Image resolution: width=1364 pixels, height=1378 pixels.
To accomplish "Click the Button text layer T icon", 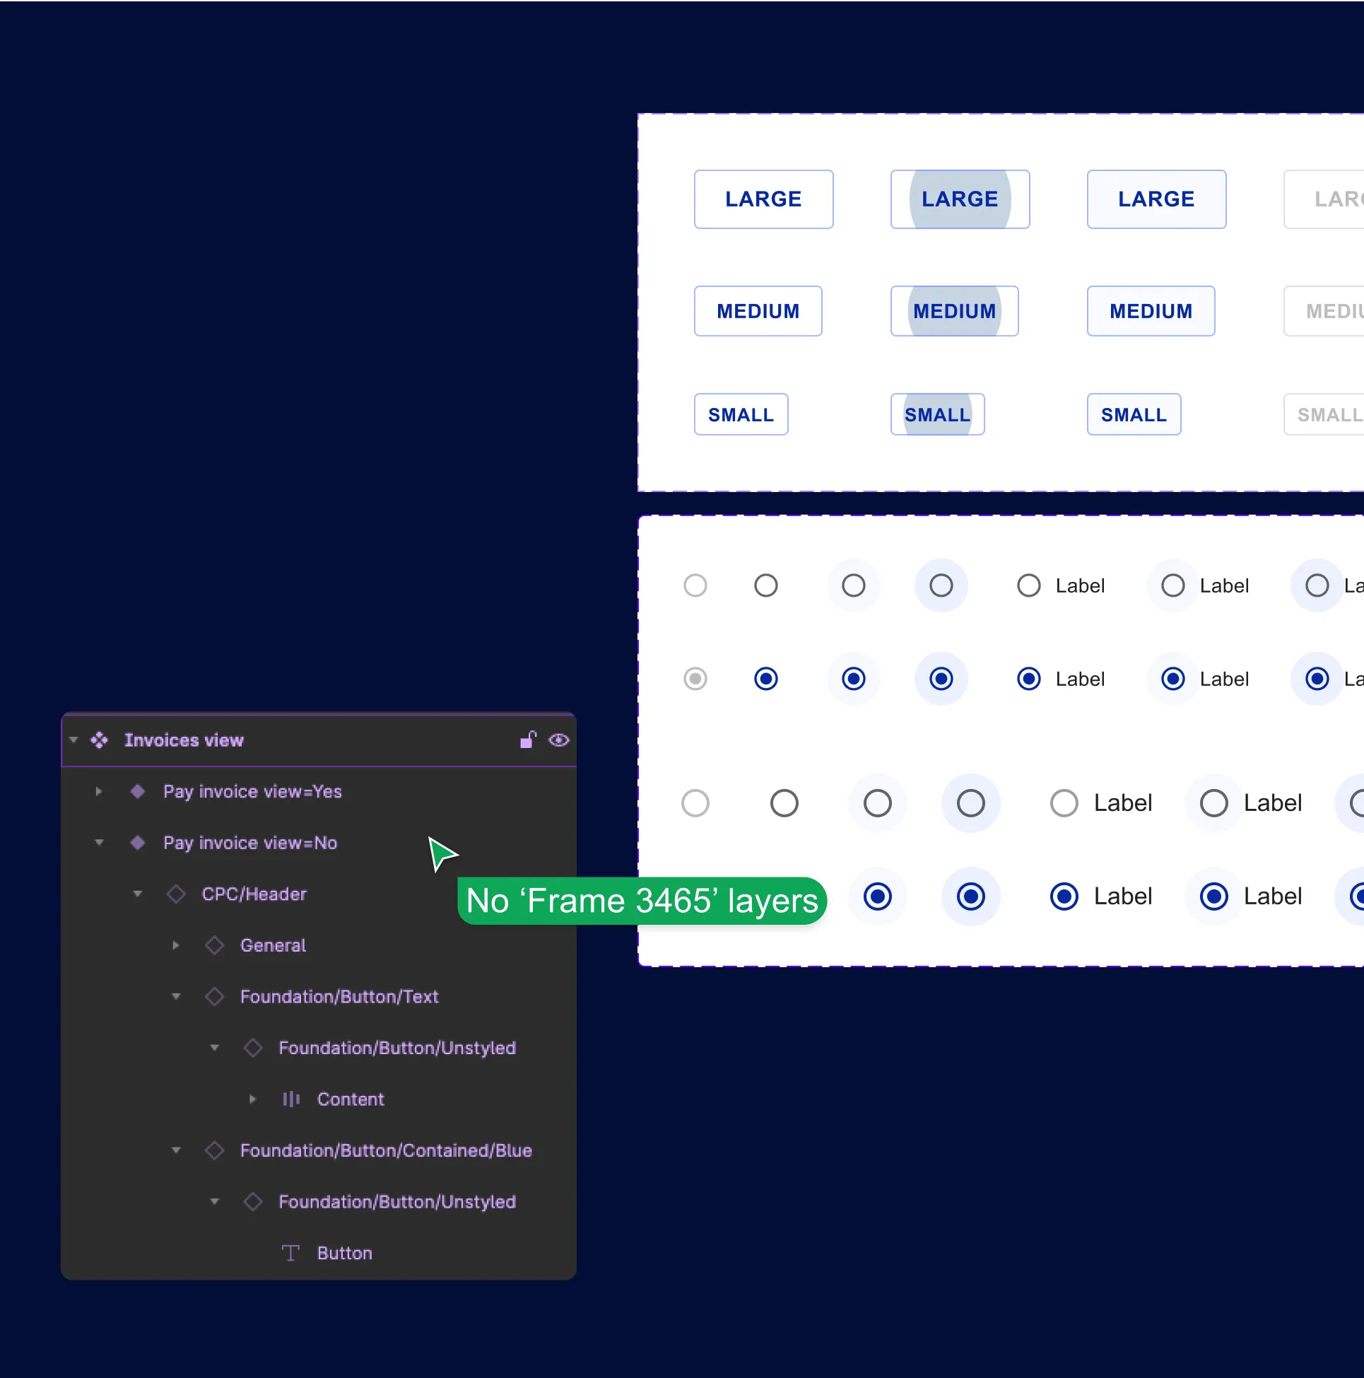I will pos(291,1253).
